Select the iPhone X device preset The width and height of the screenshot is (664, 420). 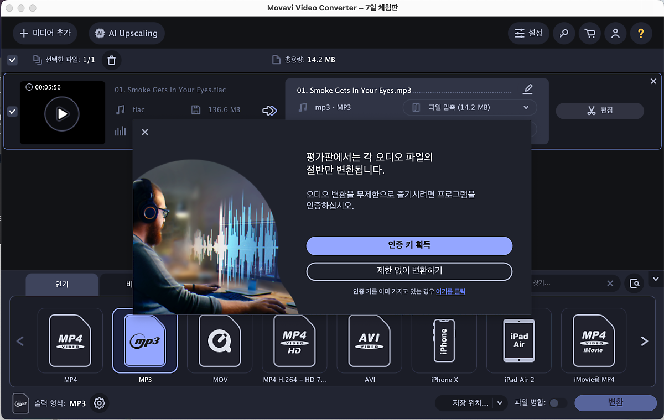(444, 340)
